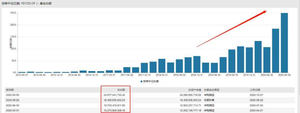Click report date 2020-03-31 in table row
Screen dimensions: 300x113
click(x=12, y=111)
